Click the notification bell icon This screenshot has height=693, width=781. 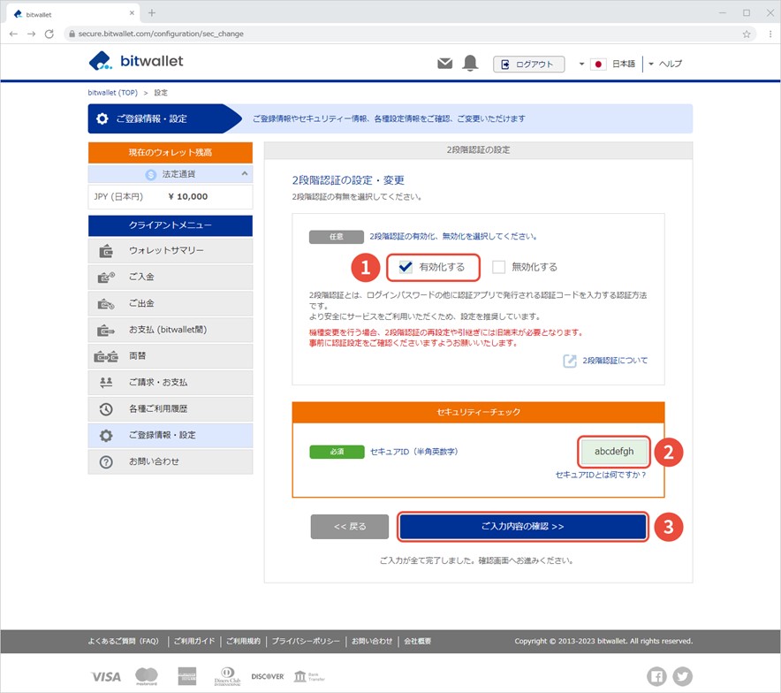(x=470, y=64)
